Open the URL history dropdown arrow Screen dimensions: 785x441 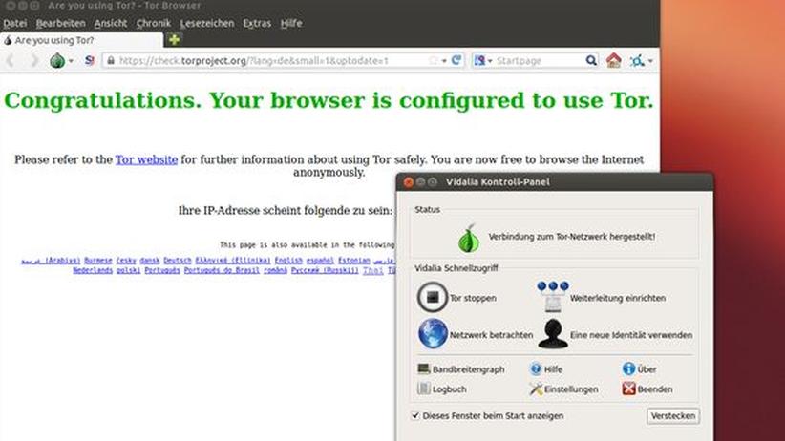(x=444, y=61)
